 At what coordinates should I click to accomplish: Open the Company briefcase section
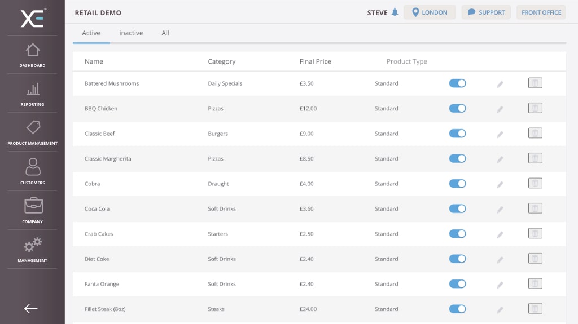[x=32, y=210]
